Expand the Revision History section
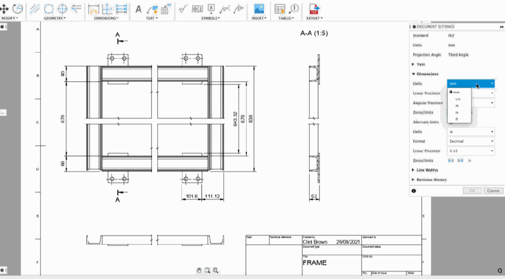The image size is (505, 279). pyautogui.click(x=432, y=180)
